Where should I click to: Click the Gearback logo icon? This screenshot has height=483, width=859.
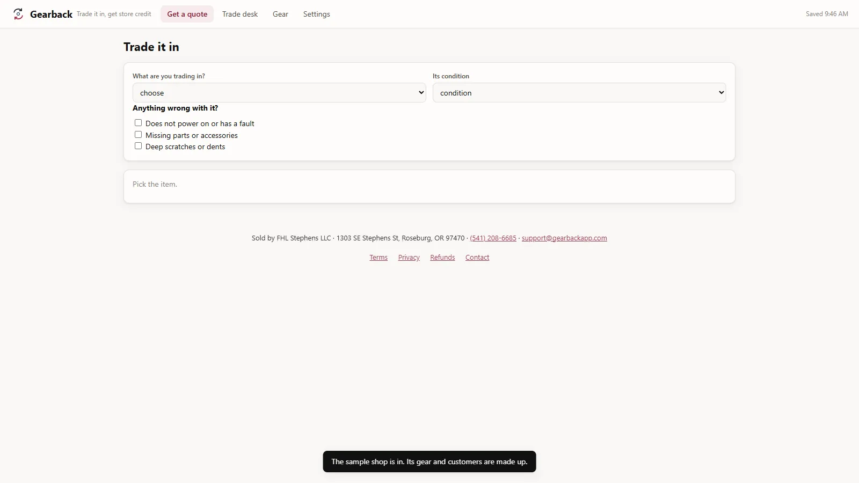(x=18, y=14)
